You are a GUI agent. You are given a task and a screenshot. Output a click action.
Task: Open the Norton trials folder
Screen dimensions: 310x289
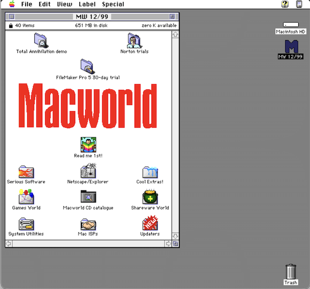coord(134,41)
